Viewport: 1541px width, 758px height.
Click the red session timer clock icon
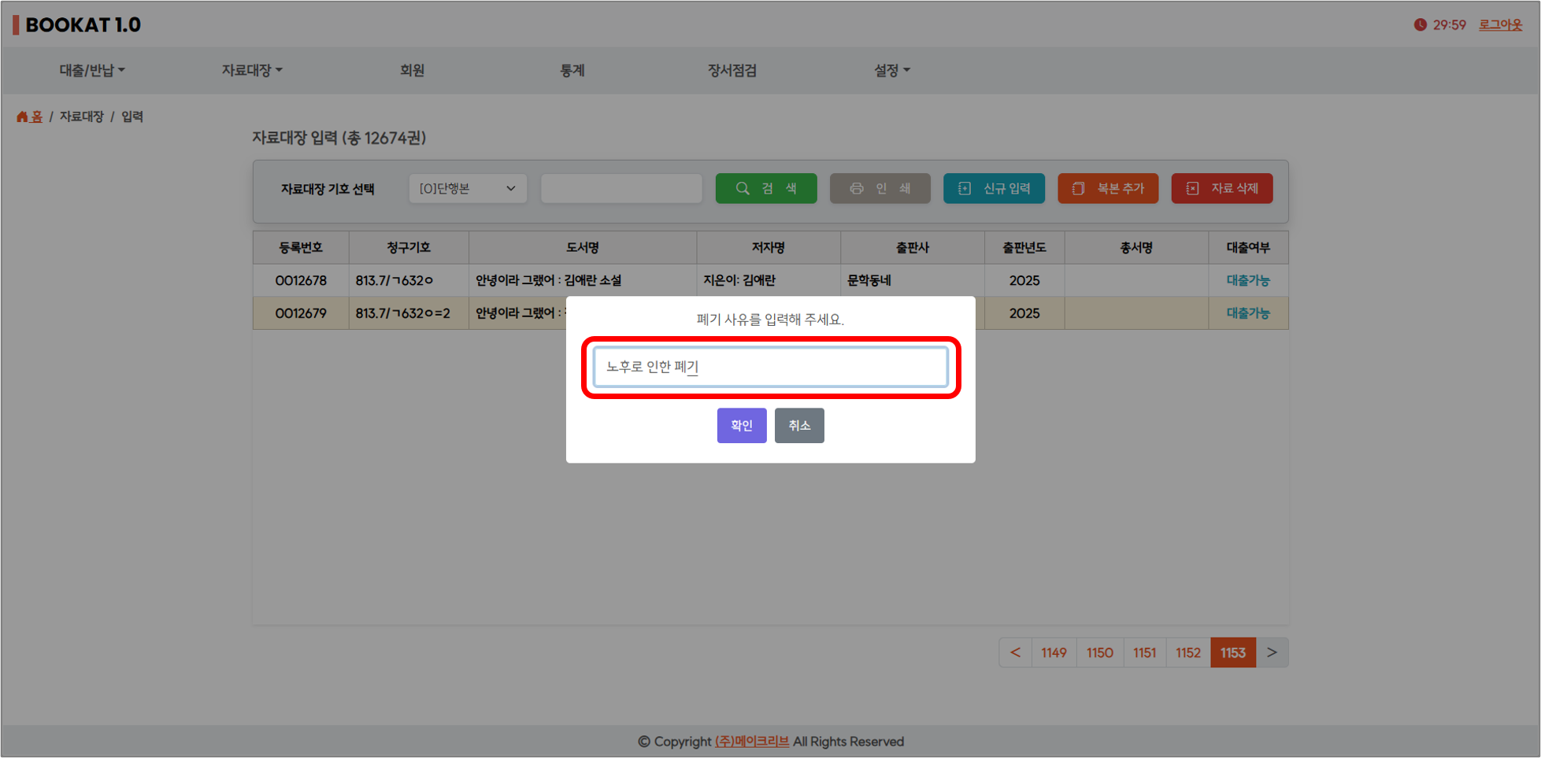tap(1420, 24)
